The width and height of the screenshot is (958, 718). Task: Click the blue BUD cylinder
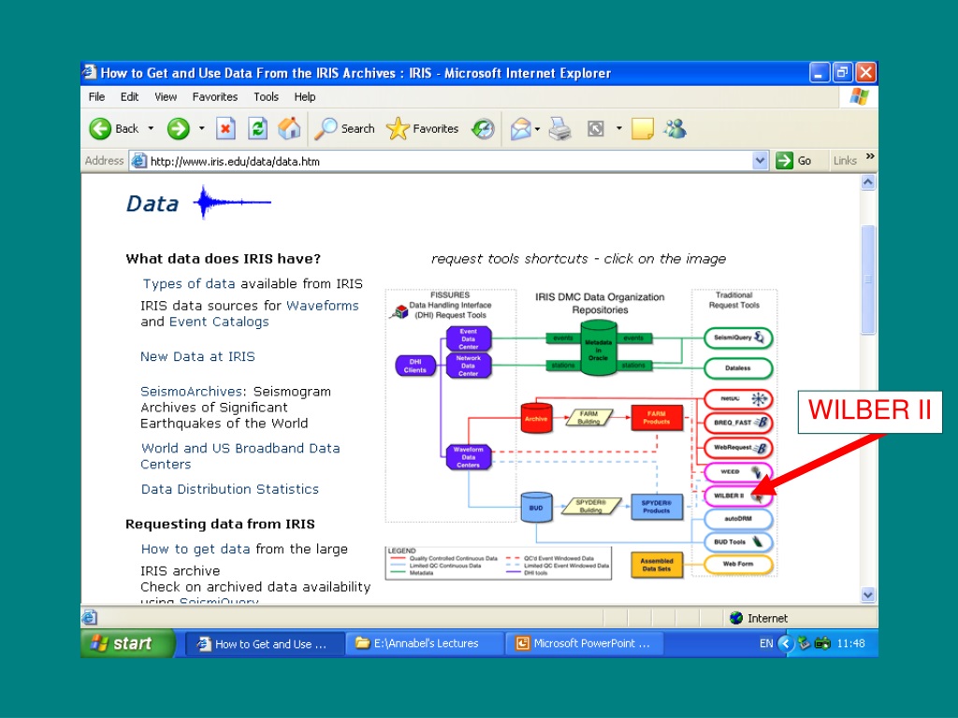click(536, 508)
